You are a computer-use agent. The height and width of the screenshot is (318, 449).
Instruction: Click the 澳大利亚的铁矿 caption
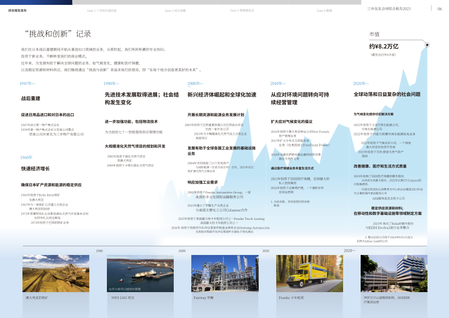click(x=37, y=298)
